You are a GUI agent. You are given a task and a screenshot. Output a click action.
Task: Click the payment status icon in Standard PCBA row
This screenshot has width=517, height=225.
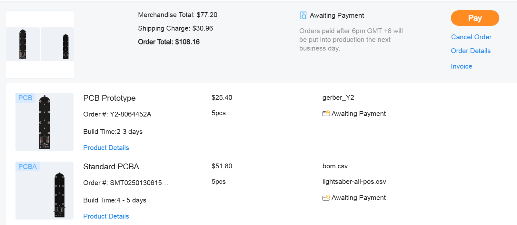pyautogui.click(x=326, y=198)
